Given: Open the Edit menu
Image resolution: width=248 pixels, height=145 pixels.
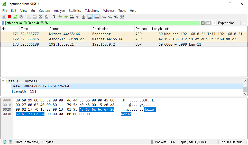Looking at the screenshot, I should tap(14, 11).
